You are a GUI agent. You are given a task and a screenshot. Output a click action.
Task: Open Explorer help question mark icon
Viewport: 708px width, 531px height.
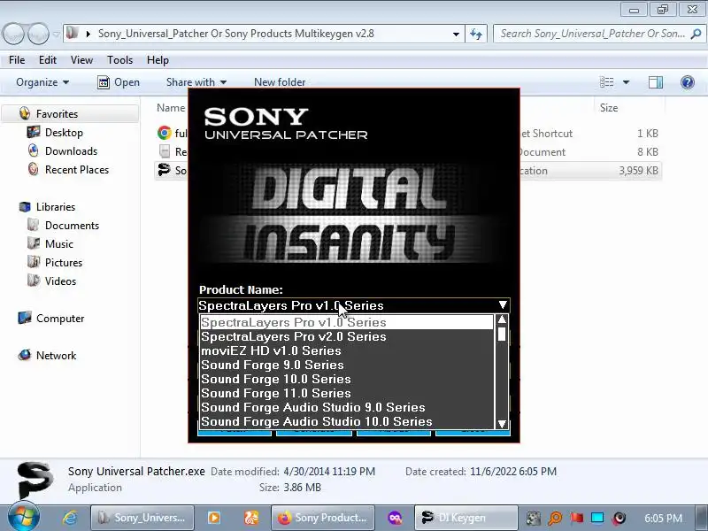point(688,82)
